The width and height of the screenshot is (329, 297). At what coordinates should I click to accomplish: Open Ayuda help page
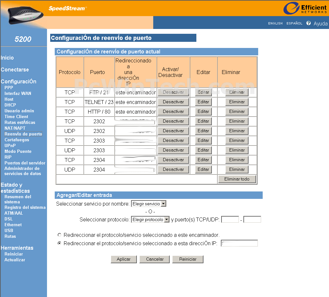point(320,23)
